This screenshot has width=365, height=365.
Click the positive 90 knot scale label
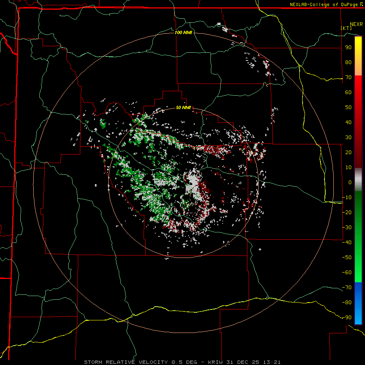(348, 47)
